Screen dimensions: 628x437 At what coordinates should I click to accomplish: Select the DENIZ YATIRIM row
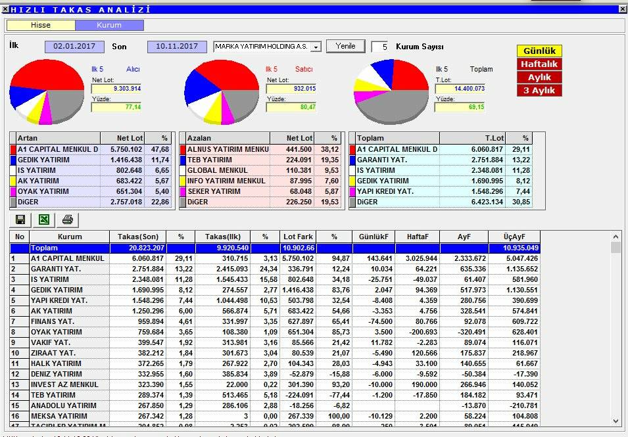[x=275, y=374]
